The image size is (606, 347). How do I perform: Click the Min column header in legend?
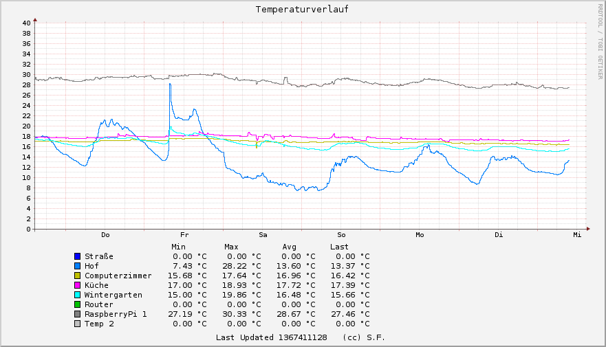pyautogui.click(x=178, y=247)
